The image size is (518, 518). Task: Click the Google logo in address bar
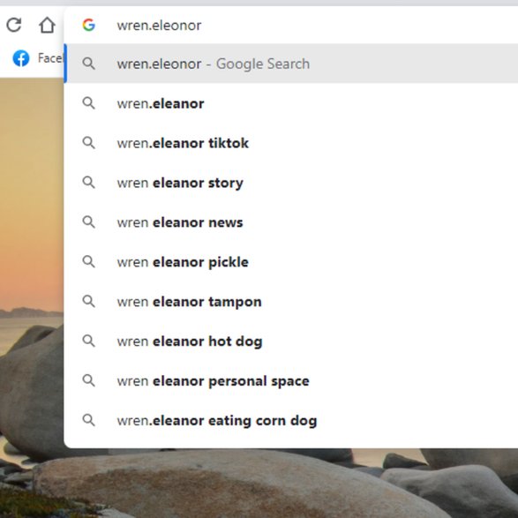(x=89, y=25)
